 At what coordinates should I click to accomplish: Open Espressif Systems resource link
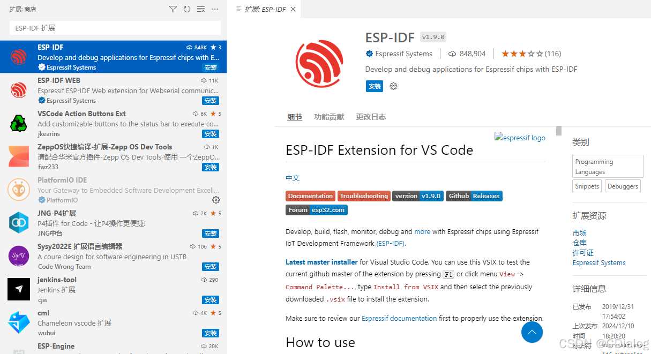tap(599, 263)
